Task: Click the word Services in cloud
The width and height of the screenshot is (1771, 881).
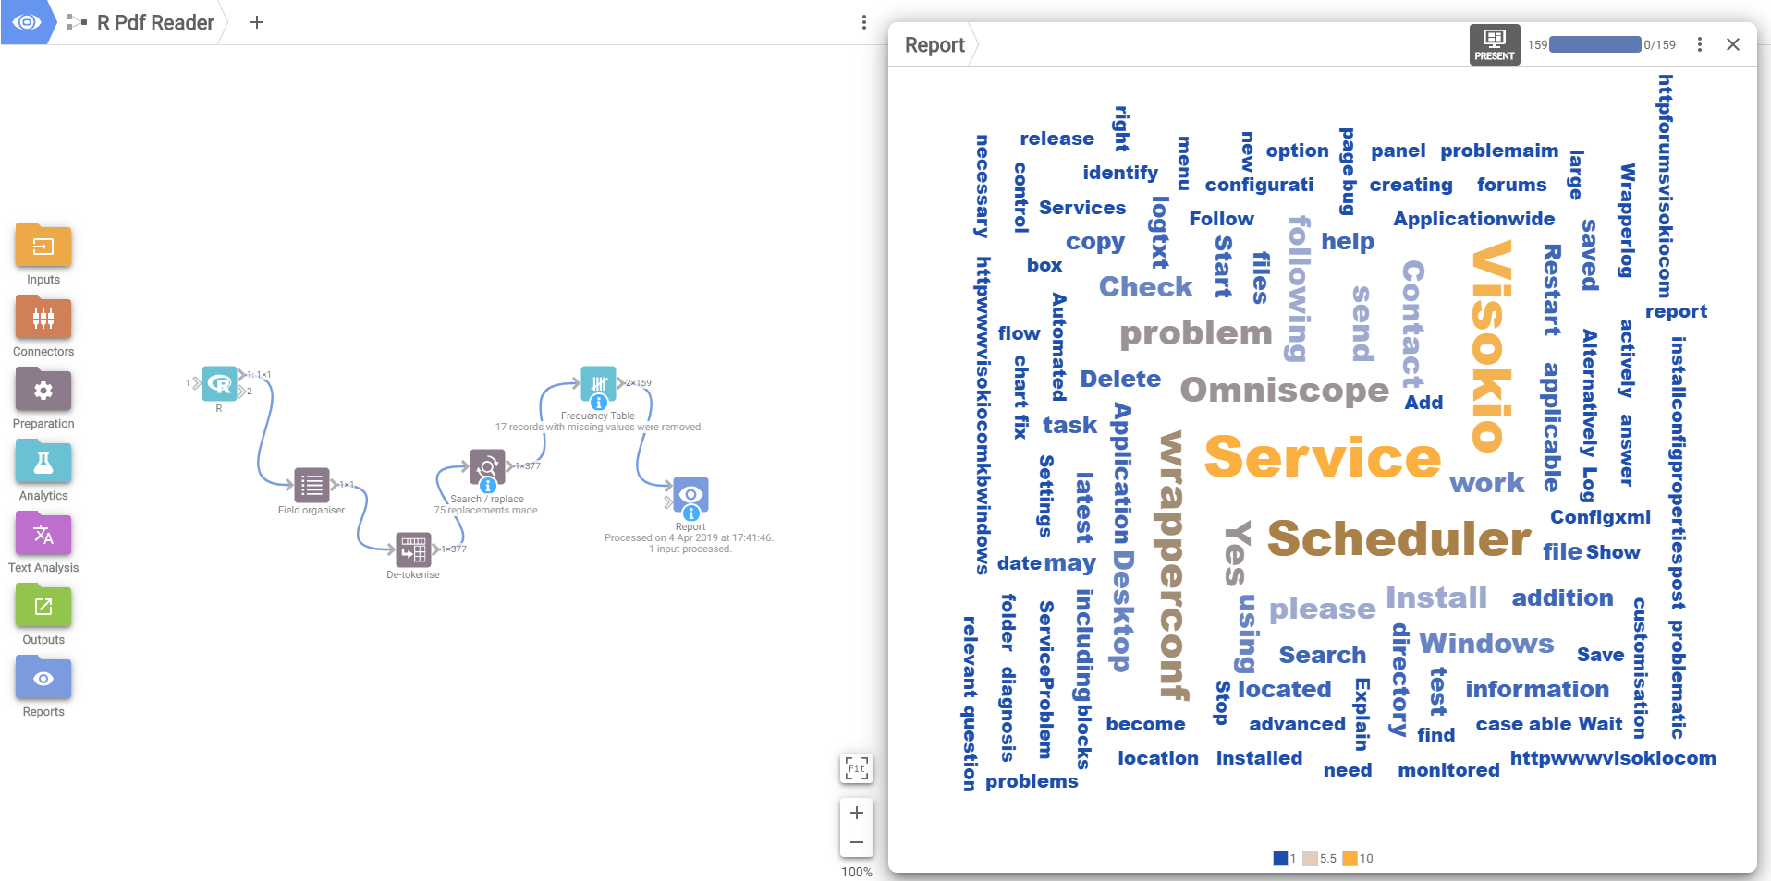Action: [x=1082, y=208]
